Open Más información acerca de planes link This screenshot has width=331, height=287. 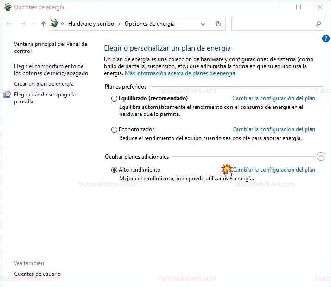(180, 73)
